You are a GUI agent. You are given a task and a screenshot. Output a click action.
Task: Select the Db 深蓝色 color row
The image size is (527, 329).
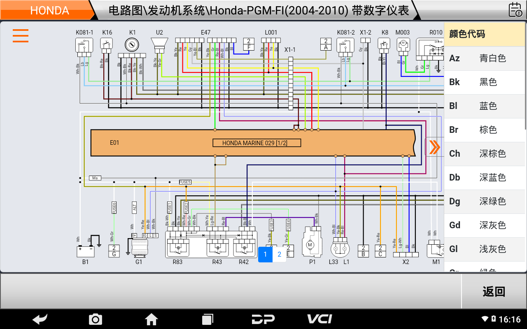click(485, 177)
